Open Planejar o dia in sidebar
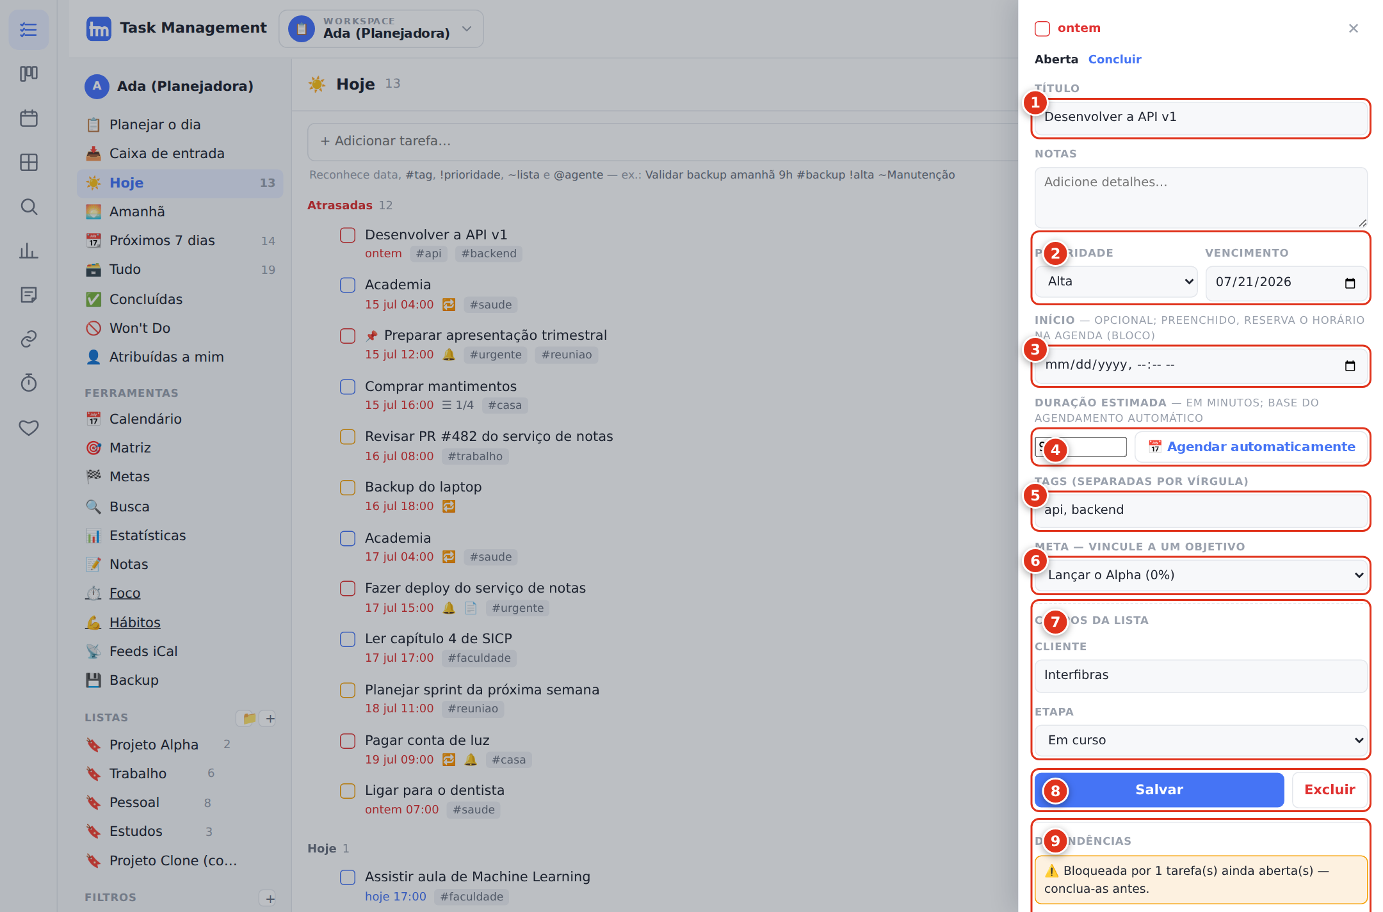Image resolution: width=1383 pixels, height=912 pixels. click(x=180, y=125)
